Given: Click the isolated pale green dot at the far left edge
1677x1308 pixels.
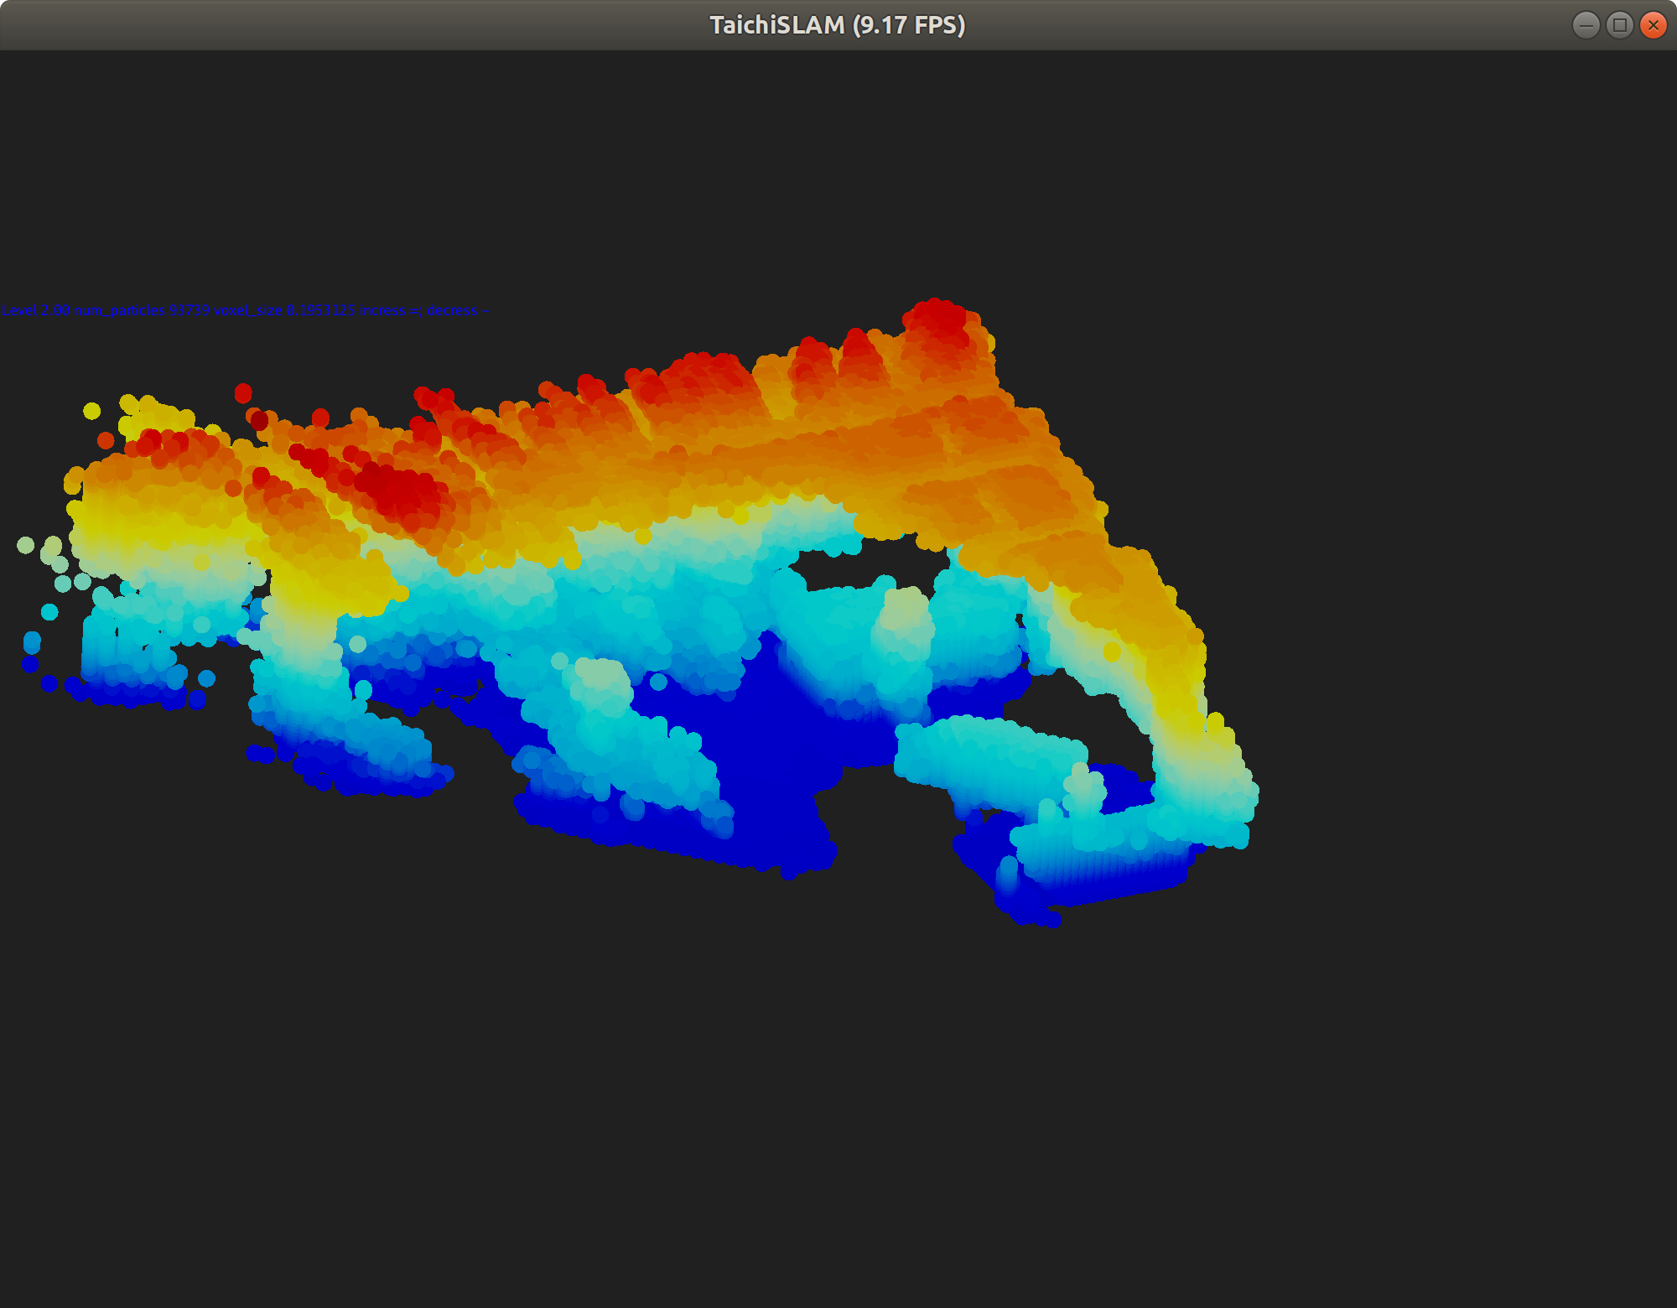Looking at the screenshot, I should coord(25,545).
